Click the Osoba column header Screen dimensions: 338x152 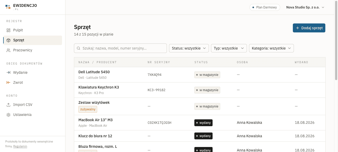[242, 62]
